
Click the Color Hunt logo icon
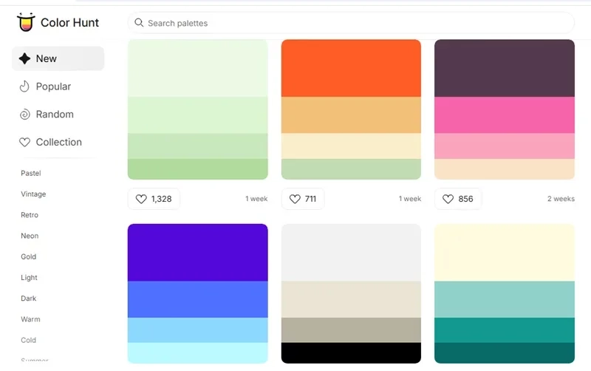tap(26, 23)
